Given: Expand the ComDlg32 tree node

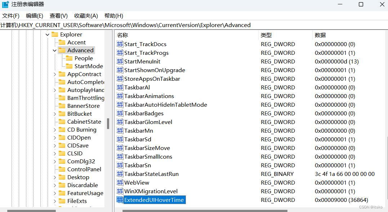Looking at the screenshot, I should click(x=55, y=162).
